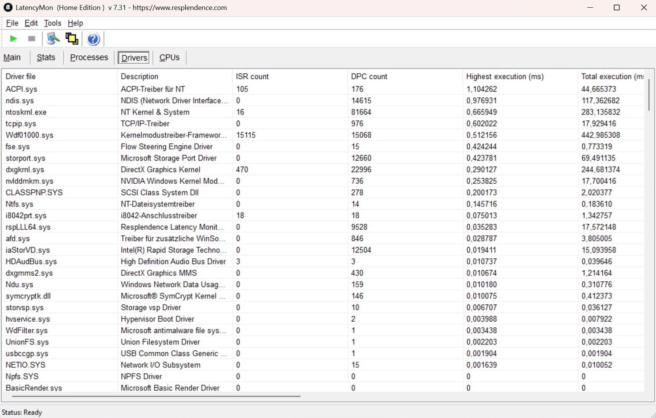The width and height of the screenshot is (656, 418).
Task: Select the Npfs.SYS driver row
Action: [x=323, y=376]
